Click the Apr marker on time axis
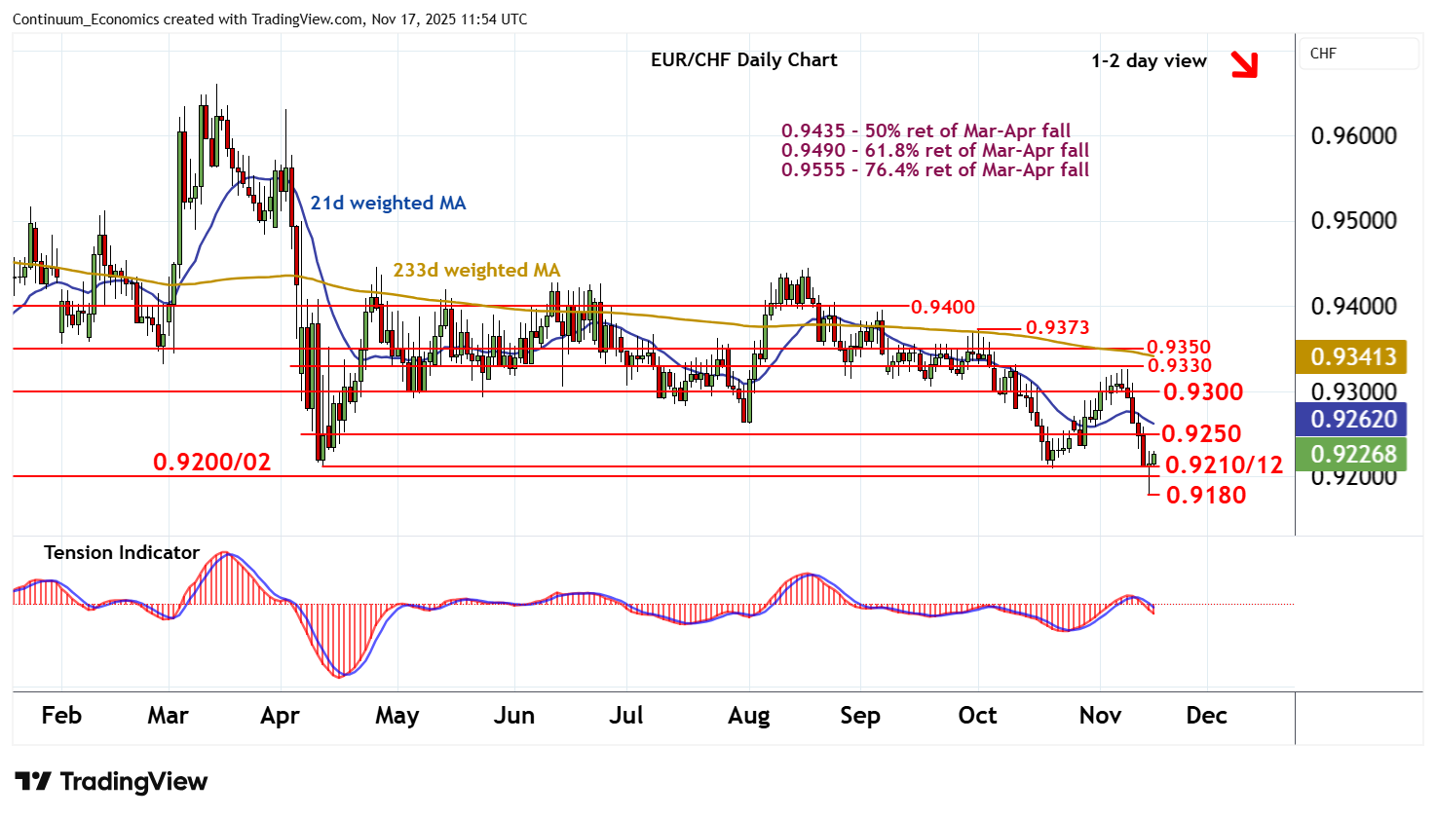 [280, 716]
